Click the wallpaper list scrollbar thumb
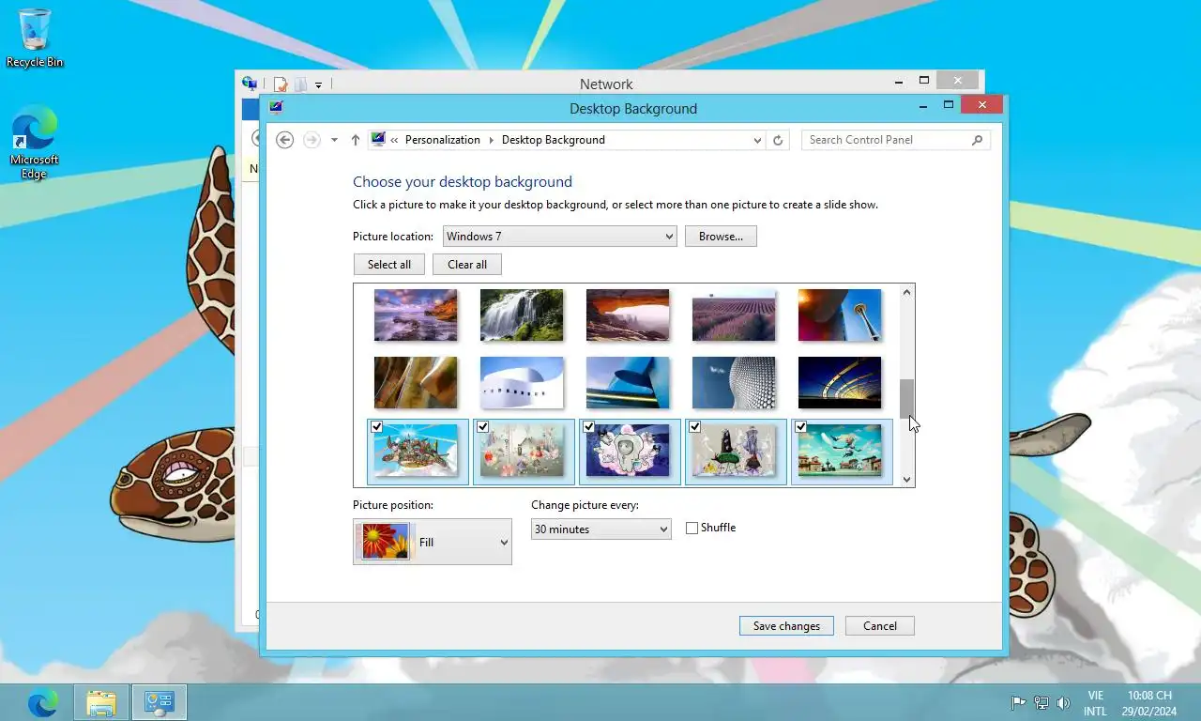Viewport: 1201px width, 721px height. [x=906, y=399]
